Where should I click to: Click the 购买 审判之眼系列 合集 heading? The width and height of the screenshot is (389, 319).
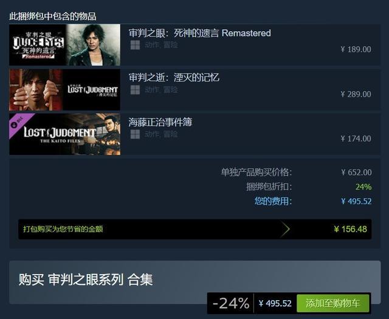pyautogui.click(x=86, y=280)
